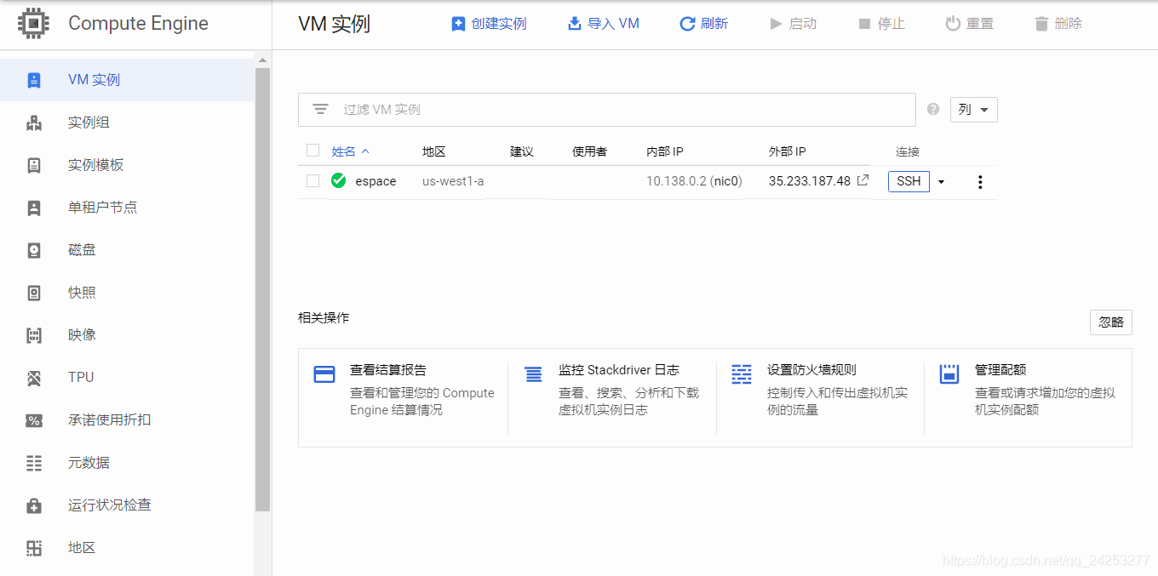This screenshot has height=576, width=1158.
Task: Click the 查看结算报告 card title
Action: [x=388, y=370]
